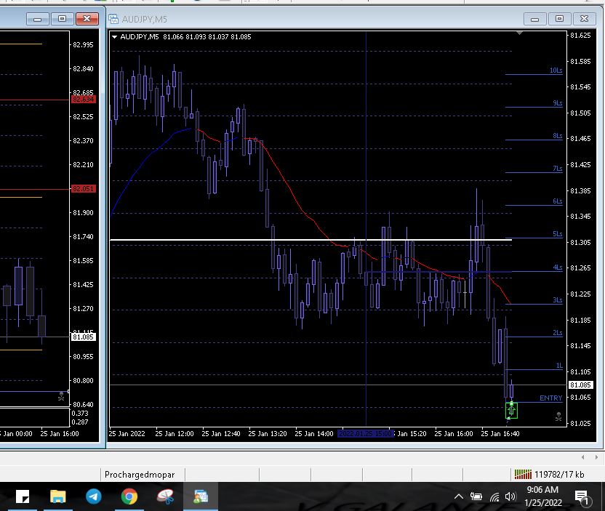Image resolution: width=605 pixels, height=511 pixels.
Task: Close the left chart window with red X
Action: 87,18
